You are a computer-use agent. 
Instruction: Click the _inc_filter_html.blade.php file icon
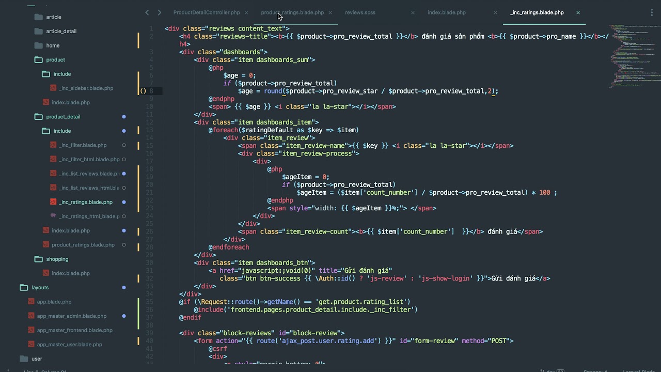pos(53,160)
